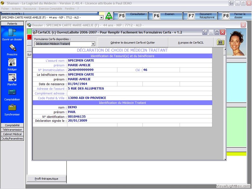The width and height of the screenshot is (252, 189).
Task: Click the Date de naissance field
Action: (x=92, y=84)
